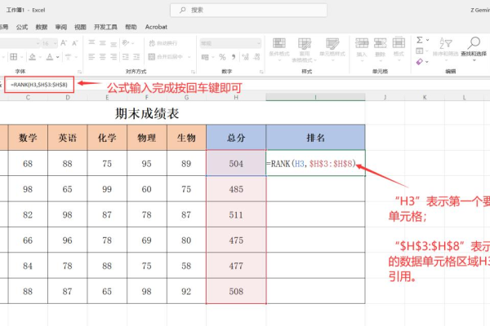Click the Font Color letter A
The height and width of the screenshot is (326, 490).
[x=49, y=57]
